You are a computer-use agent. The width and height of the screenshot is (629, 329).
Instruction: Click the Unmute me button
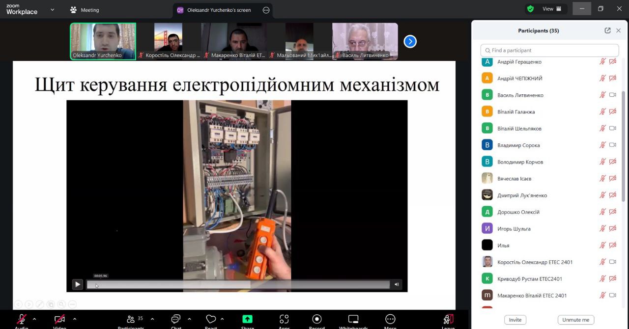tap(575, 320)
